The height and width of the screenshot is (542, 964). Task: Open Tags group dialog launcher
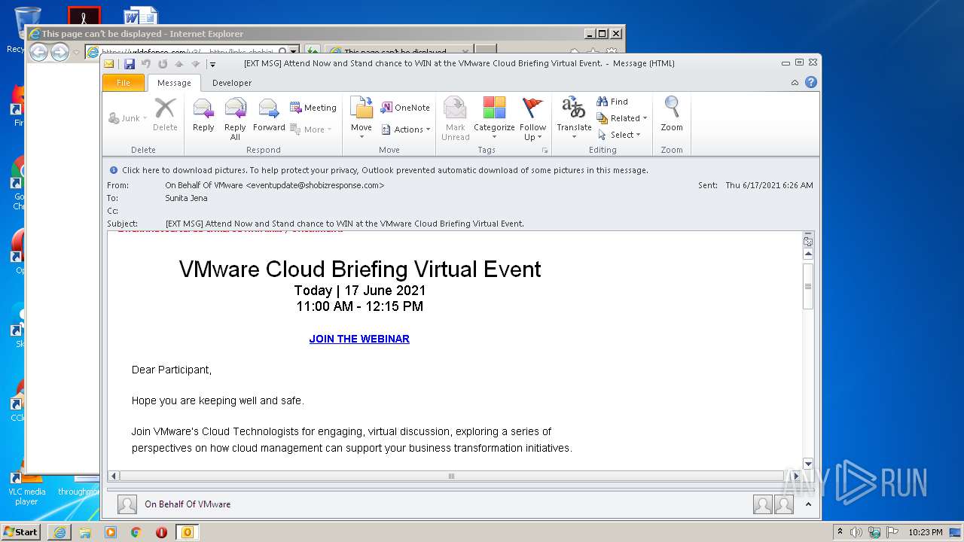545,151
